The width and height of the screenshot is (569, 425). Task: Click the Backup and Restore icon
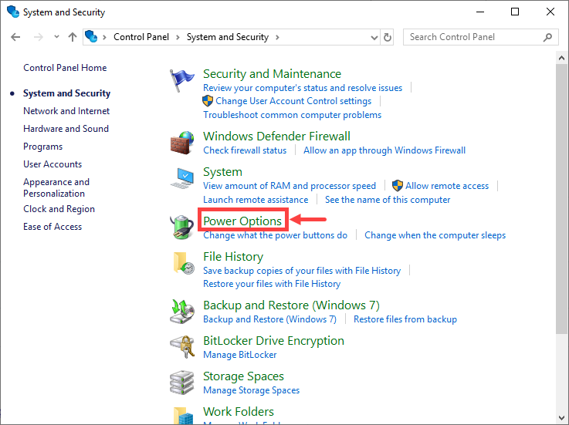coord(182,312)
